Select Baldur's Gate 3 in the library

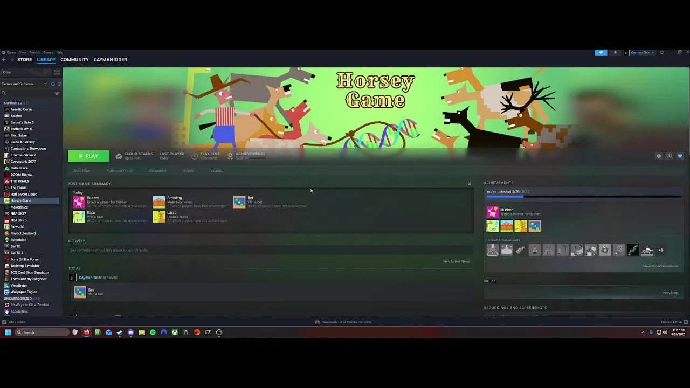22,122
